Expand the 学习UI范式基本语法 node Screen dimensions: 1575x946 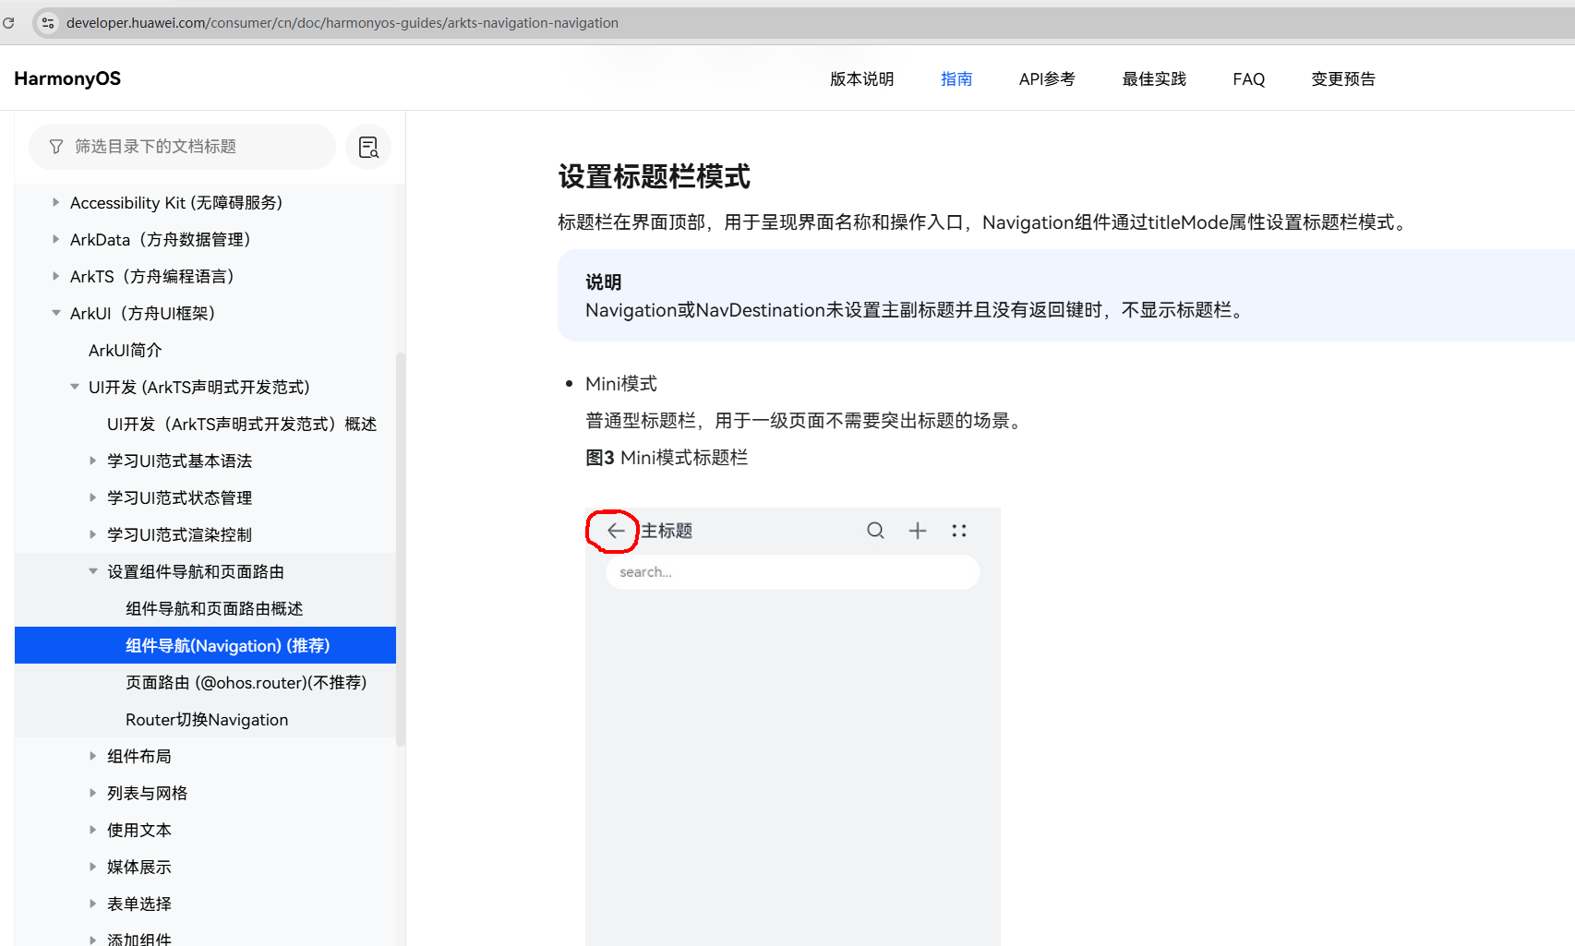tap(92, 461)
